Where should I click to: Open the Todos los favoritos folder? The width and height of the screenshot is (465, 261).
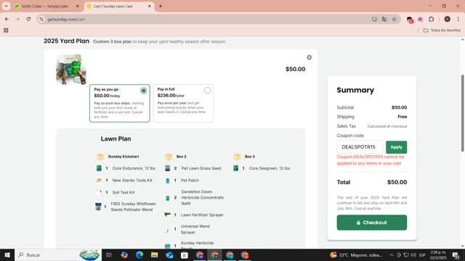click(442, 30)
